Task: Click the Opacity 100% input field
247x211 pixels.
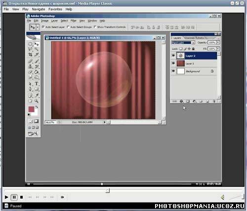Action: tap(212, 42)
